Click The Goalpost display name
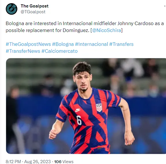Screen dimensions: 166x164 [x=35, y=6]
